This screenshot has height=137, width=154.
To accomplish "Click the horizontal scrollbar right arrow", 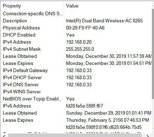I will pos(147,136).
